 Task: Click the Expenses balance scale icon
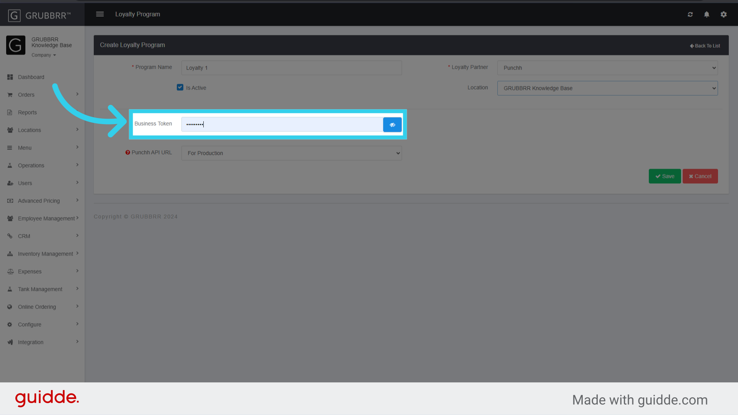click(x=10, y=272)
